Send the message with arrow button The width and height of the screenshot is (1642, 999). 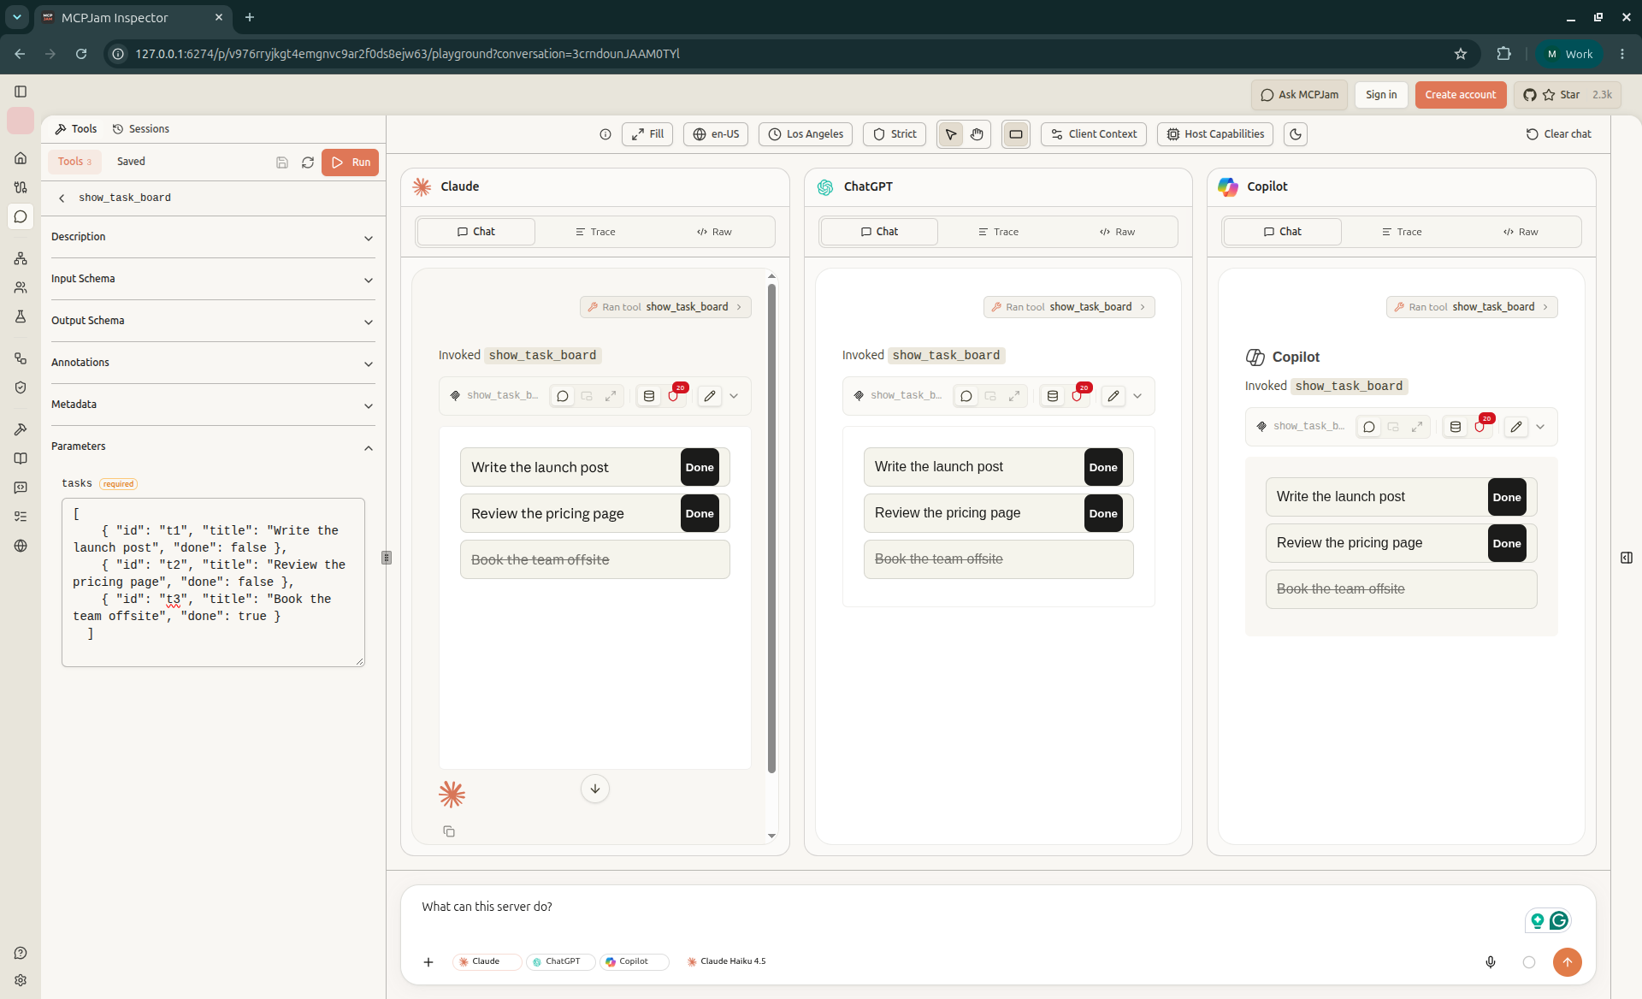1567,962
